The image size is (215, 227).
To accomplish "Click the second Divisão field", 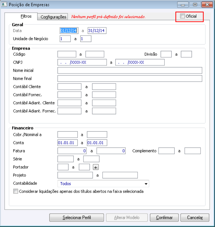I will [x=186, y=54].
